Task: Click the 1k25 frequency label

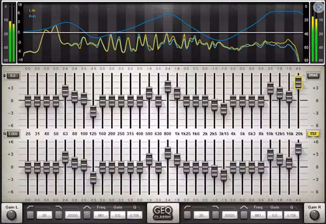Action: 186,134
